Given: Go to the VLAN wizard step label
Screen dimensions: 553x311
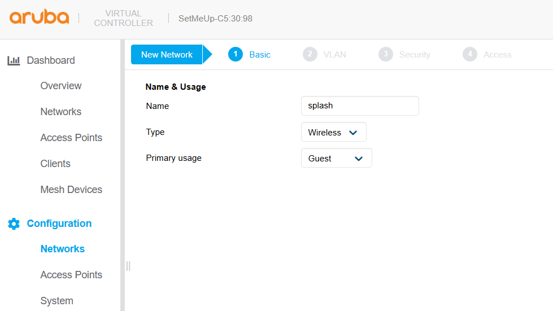Looking at the screenshot, I should tap(335, 55).
